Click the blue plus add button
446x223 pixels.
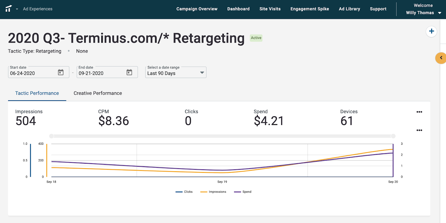tap(431, 31)
